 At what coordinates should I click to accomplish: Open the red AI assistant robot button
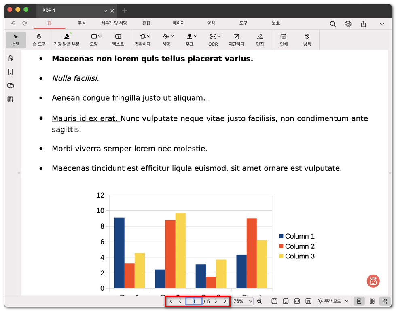pyautogui.click(x=373, y=281)
